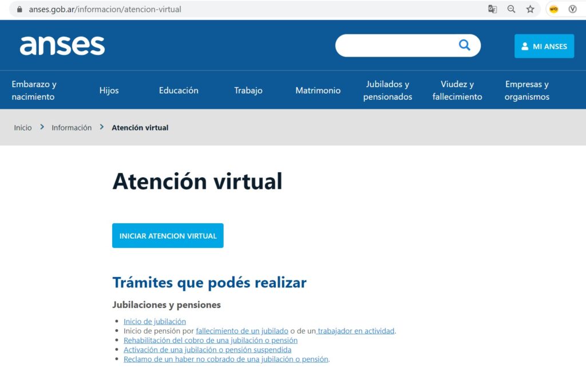Open the Matrimonio menu item
The width and height of the screenshot is (586, 368).
click(x=318, y=90)
